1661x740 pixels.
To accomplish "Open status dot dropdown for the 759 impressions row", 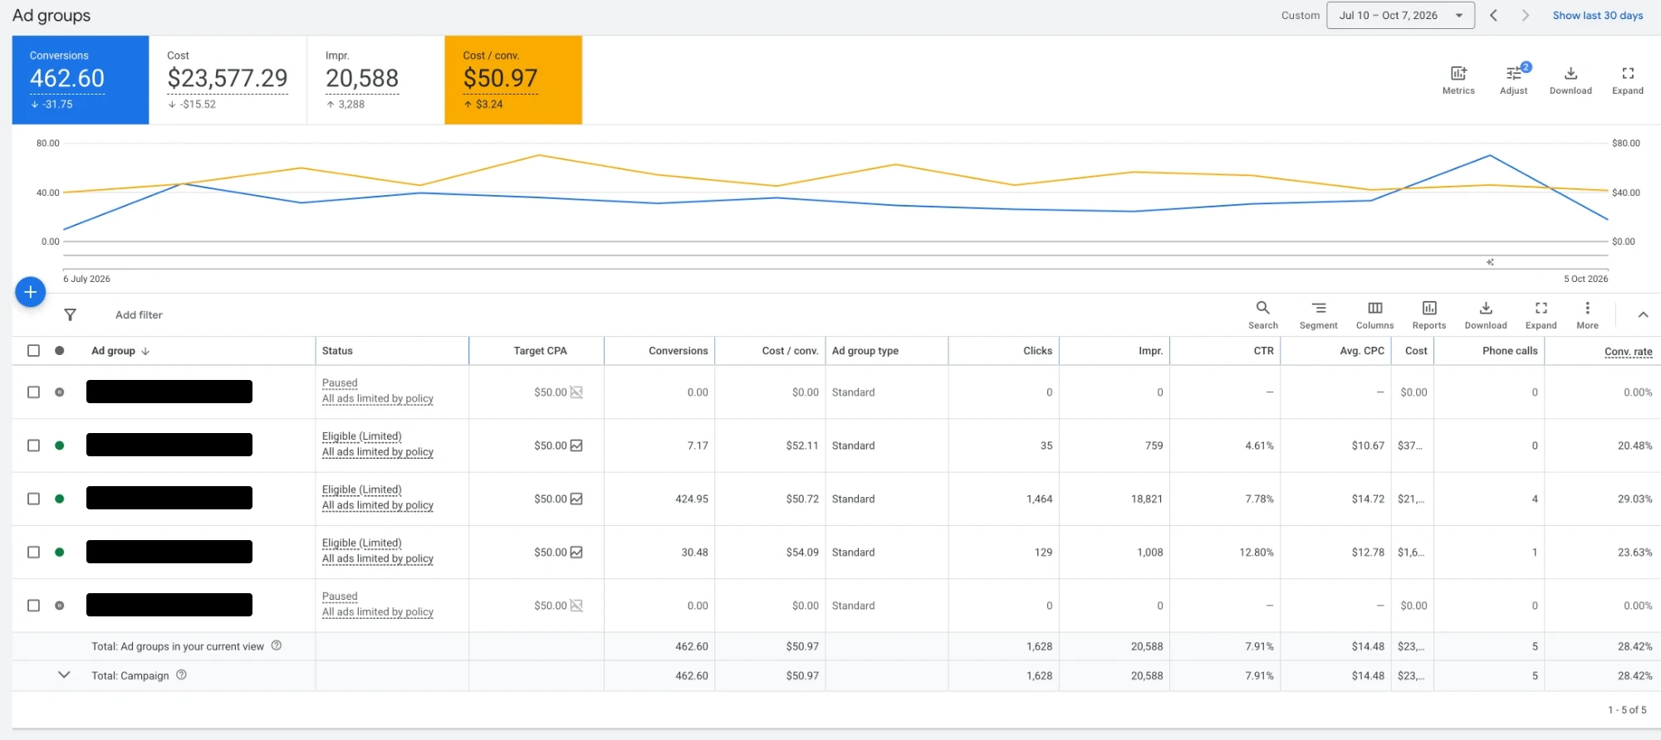I will (60, 445).
